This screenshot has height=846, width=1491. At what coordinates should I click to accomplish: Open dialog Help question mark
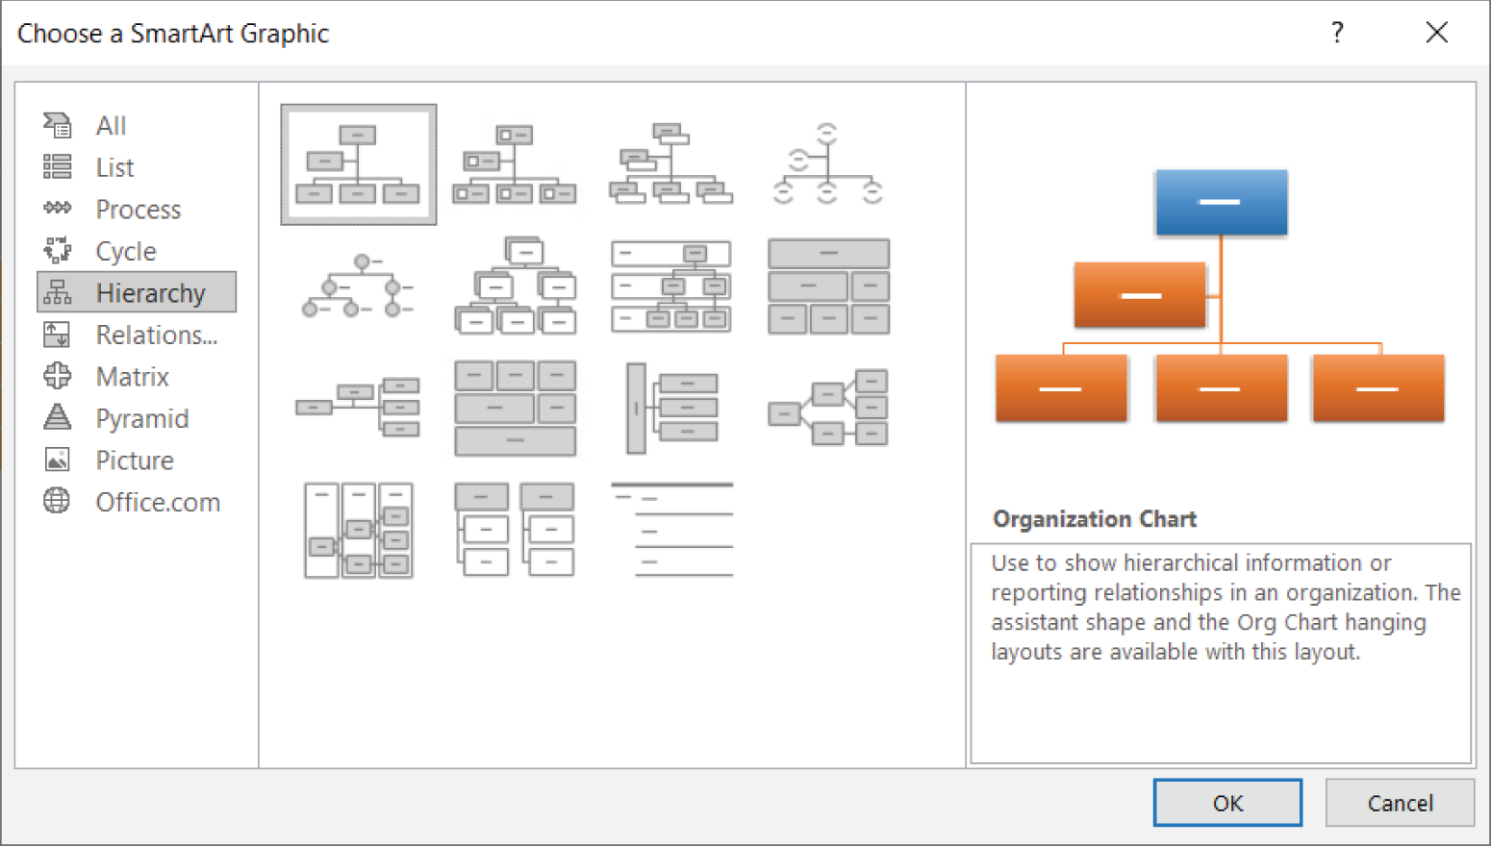click(1337, 33)
